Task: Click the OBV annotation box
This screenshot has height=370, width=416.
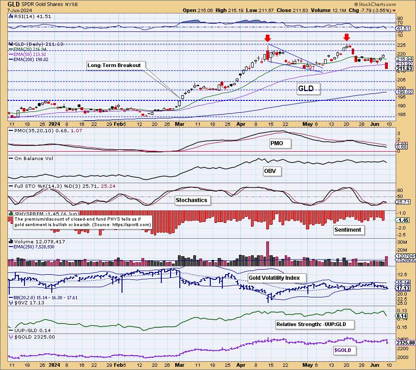Action: pyautogui.click(x=272, y=171)
